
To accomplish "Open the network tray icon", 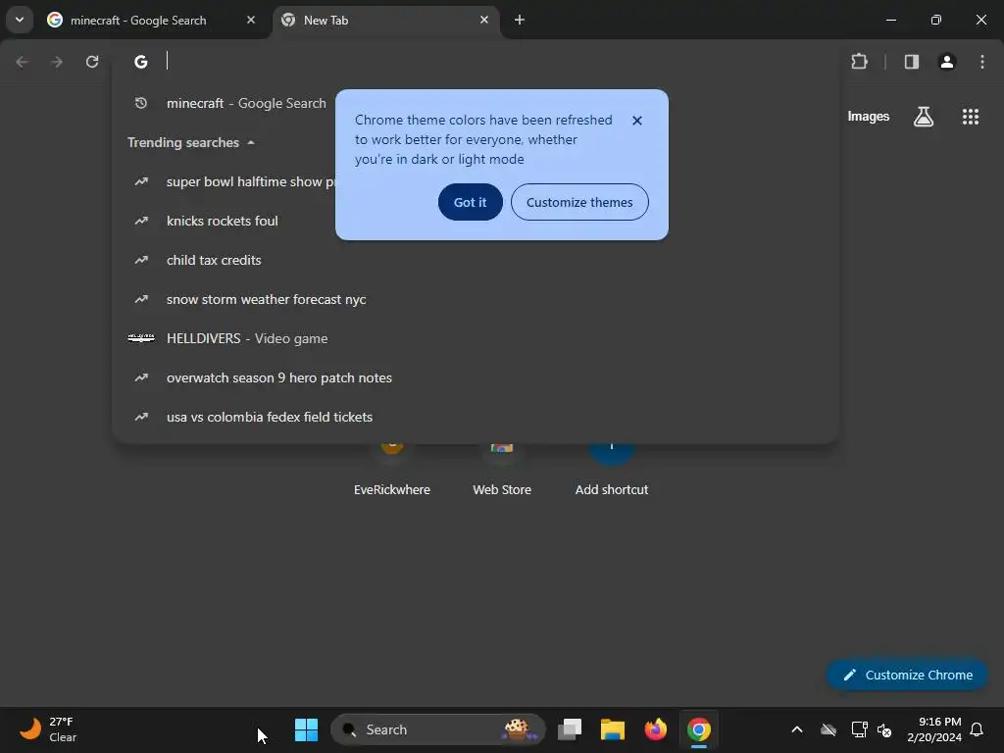I will 859,729.
